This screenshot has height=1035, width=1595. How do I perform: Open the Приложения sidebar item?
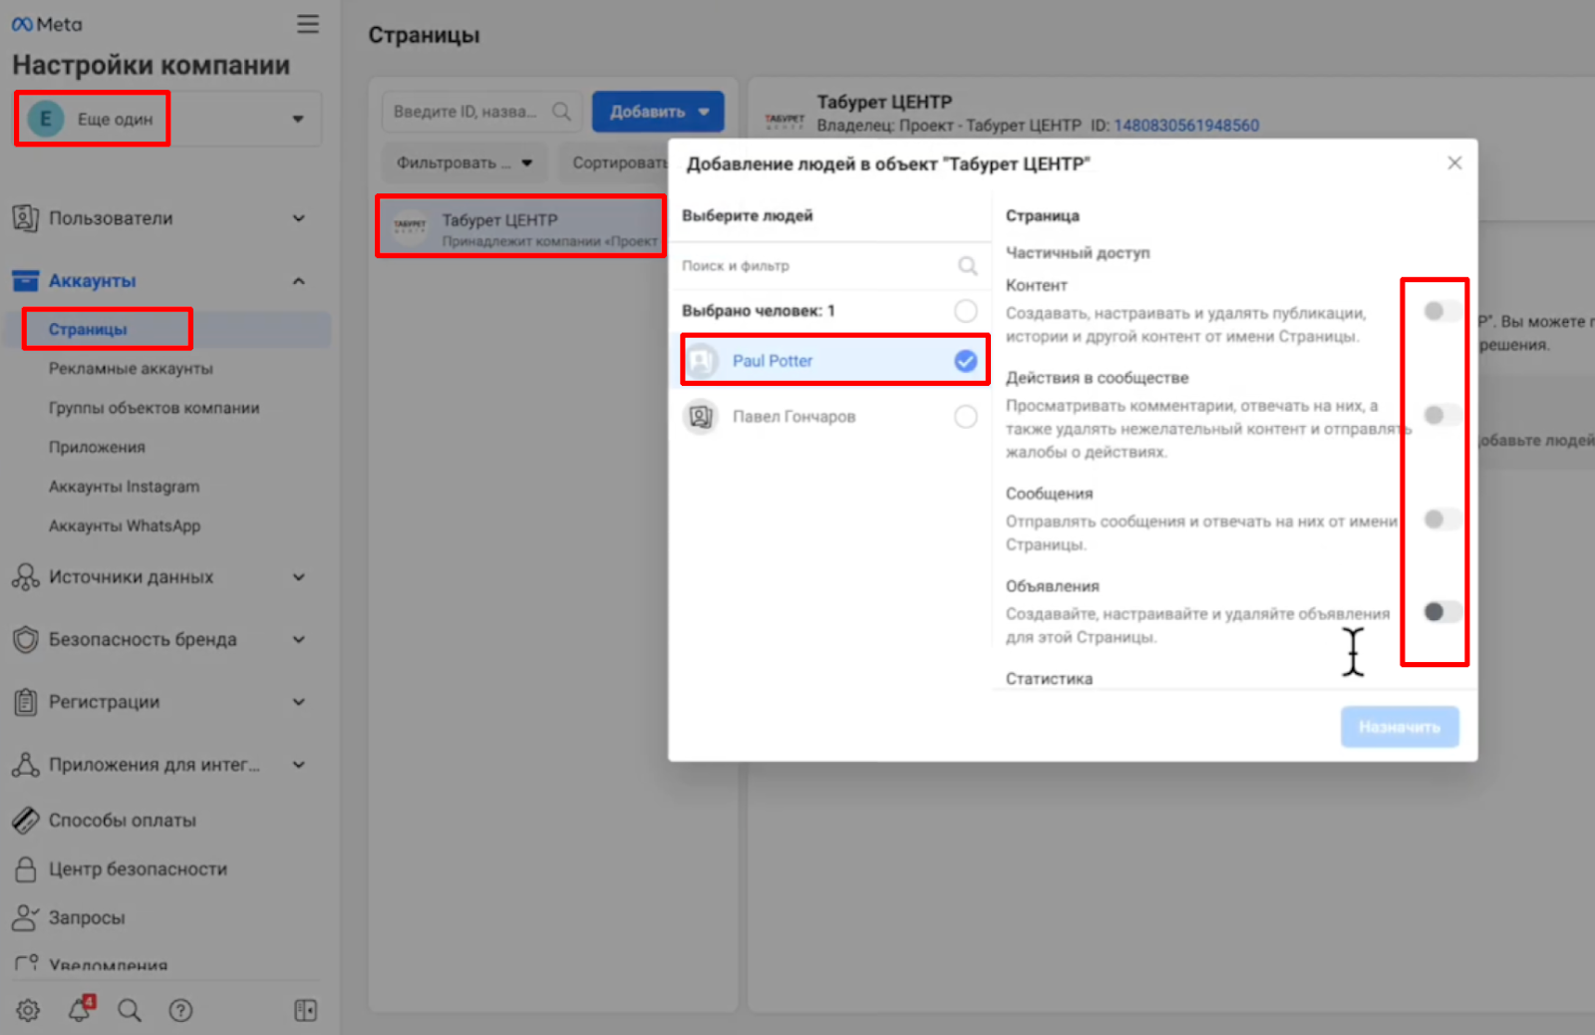97,447
